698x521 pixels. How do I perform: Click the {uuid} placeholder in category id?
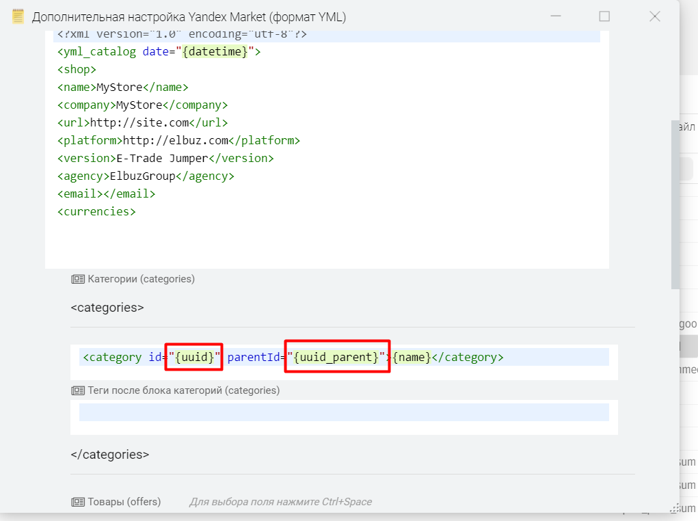tap(195, 357)
